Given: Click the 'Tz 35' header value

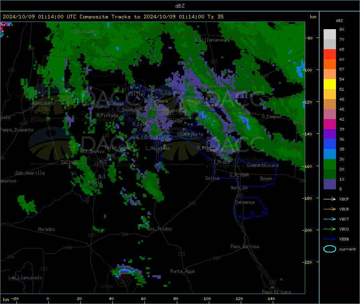Looking at the screenshot, I should (x=215, y=17).
